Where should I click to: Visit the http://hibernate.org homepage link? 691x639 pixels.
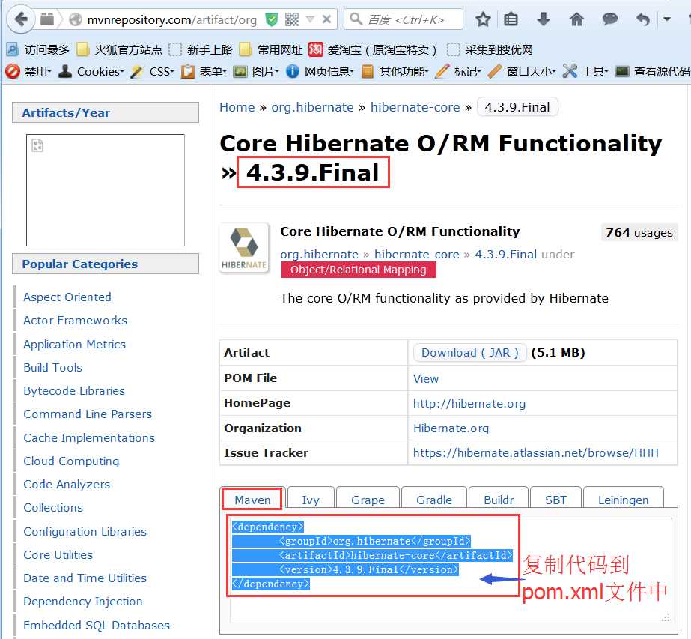[469, 403]
